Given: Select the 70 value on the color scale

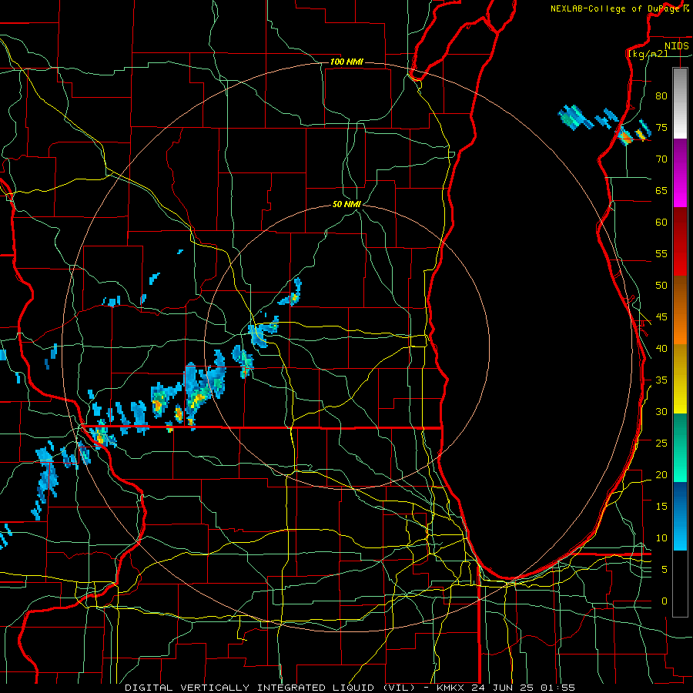Looking at the screenshot, I should coord(661,159).
